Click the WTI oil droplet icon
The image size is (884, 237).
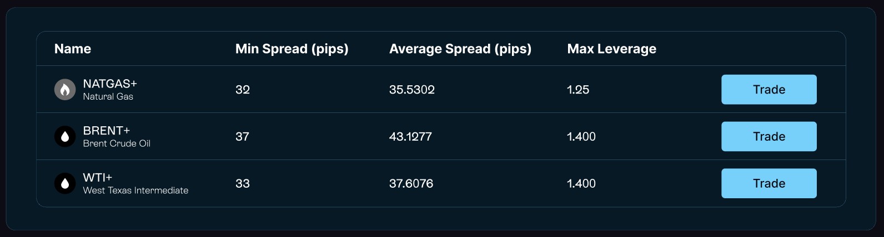click(65, 183)
